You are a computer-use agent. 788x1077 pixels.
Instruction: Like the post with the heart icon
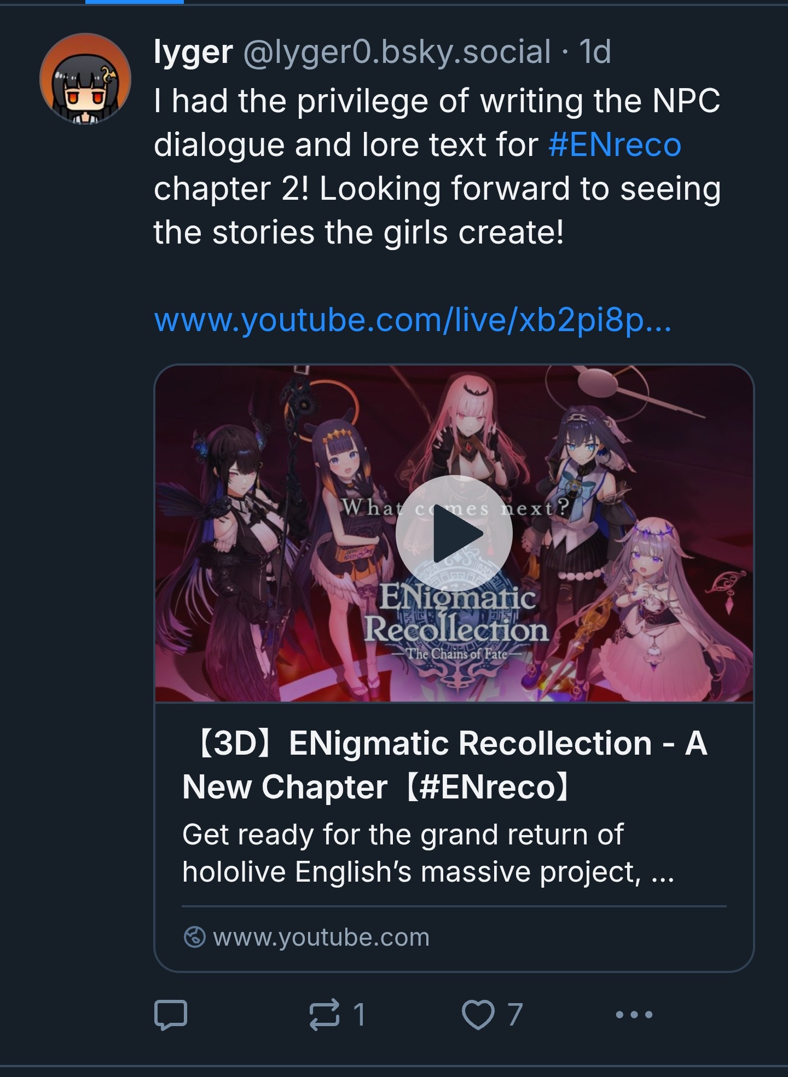[x=478, y=1015]
